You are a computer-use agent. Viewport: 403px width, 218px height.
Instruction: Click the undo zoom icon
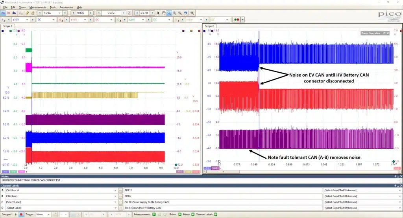186,13
